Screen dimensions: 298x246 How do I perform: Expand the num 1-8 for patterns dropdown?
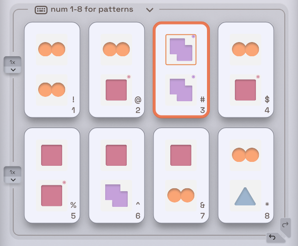(150, 10)
